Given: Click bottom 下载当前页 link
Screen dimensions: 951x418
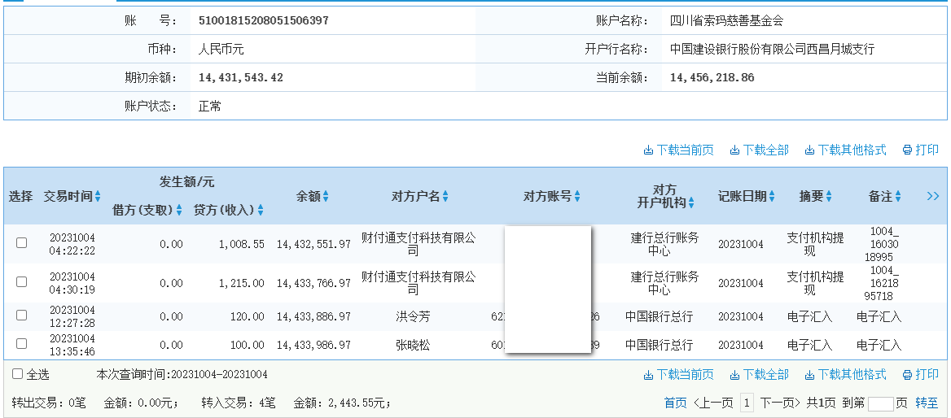Looking at the screenshot, I should pyautogui.click(x=679, y=374).
